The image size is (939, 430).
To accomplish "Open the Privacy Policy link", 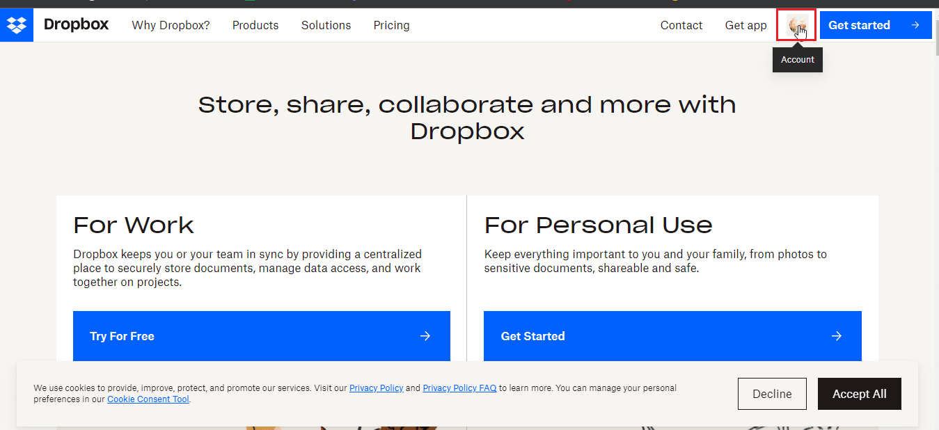I will [x=376, y=388].
